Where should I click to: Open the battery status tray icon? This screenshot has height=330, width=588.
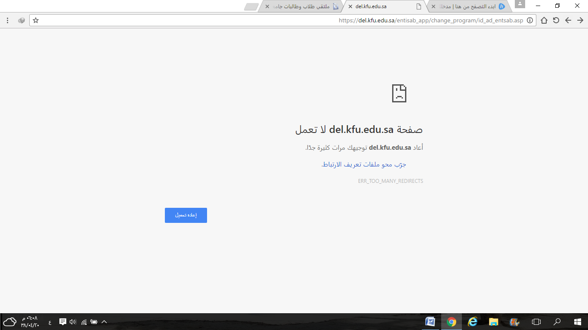tap(94, 322)
